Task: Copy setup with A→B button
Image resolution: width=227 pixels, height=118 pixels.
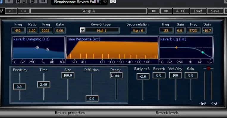Action: [181, 11]
